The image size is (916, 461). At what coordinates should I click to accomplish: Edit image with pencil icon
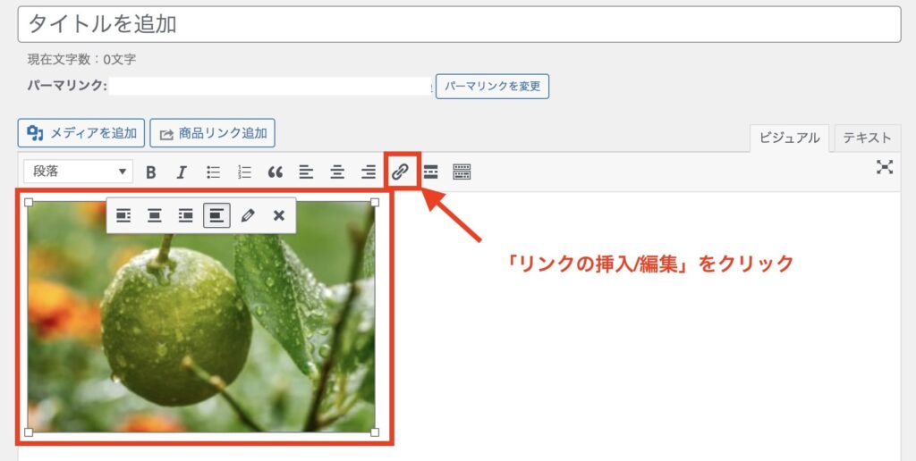(x=248, y=216)
